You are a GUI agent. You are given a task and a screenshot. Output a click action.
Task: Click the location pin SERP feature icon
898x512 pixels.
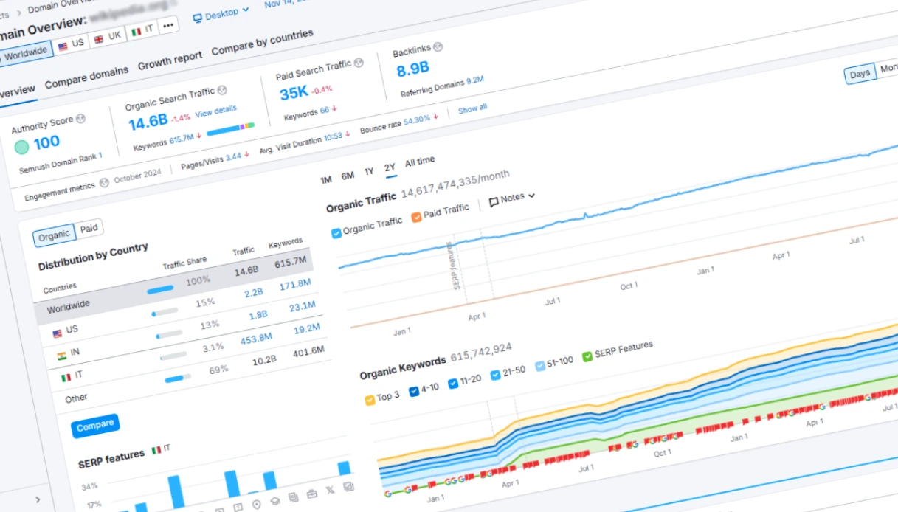(256, 505)
